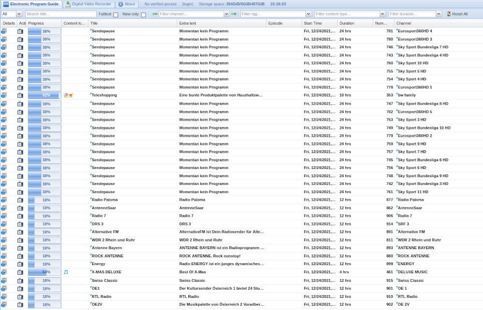Sort by the Start Time column header
This screenshot has width=483, height=310.
[319, 23]
